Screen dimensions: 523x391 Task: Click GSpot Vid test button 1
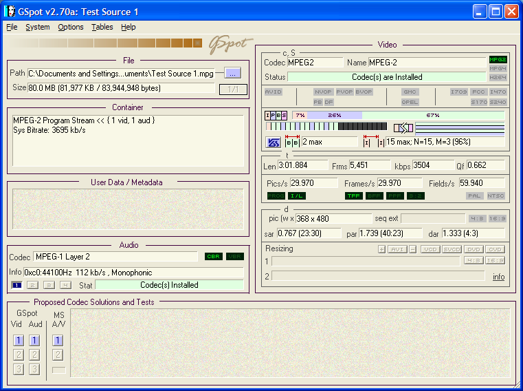[19, 341]
